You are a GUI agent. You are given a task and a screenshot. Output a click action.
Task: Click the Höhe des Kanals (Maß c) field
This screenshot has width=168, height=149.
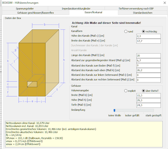149,36
